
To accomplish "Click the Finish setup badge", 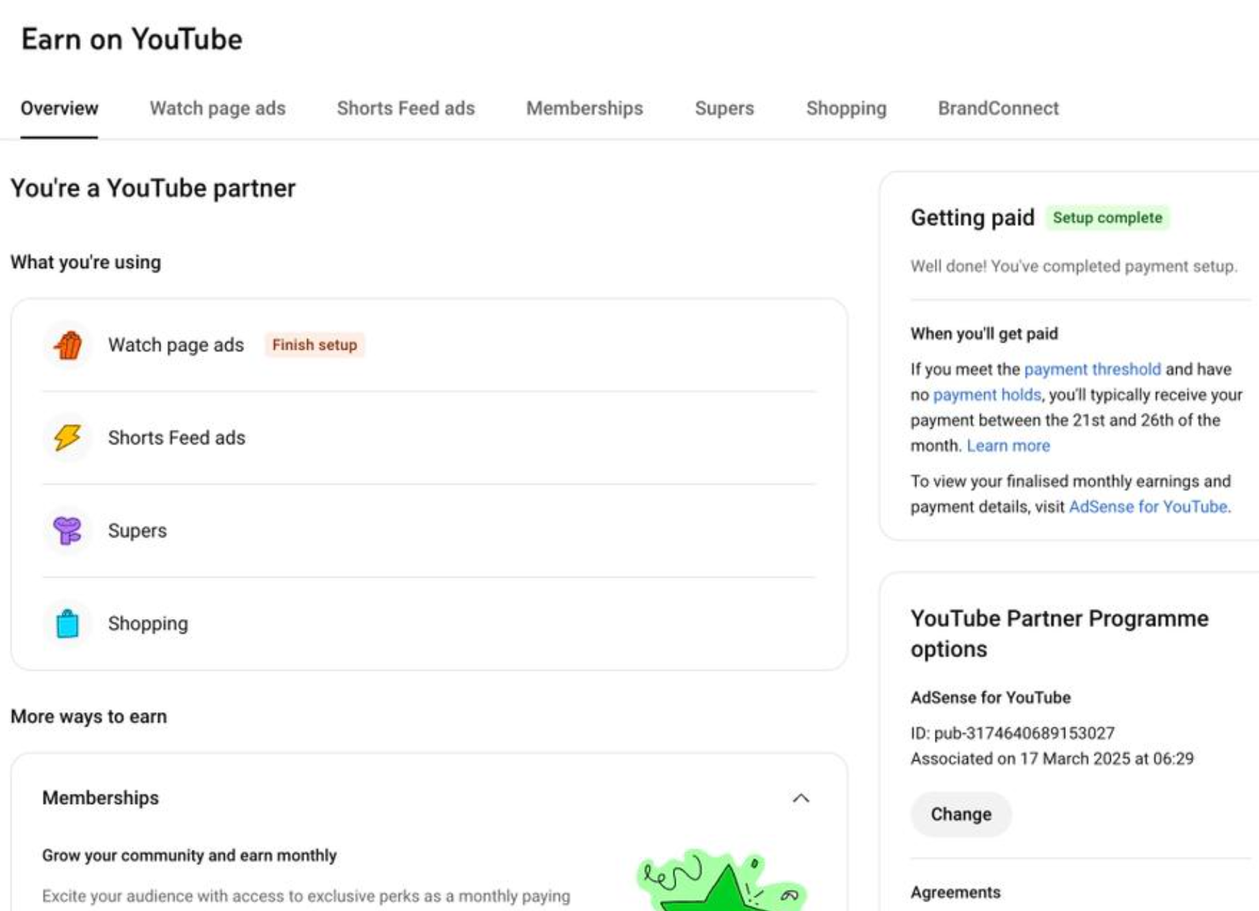I will coord(315,345).
